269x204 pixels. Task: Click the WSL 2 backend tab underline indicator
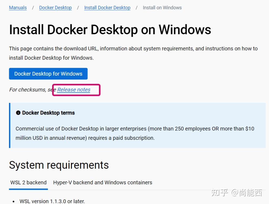pos(28,189)
